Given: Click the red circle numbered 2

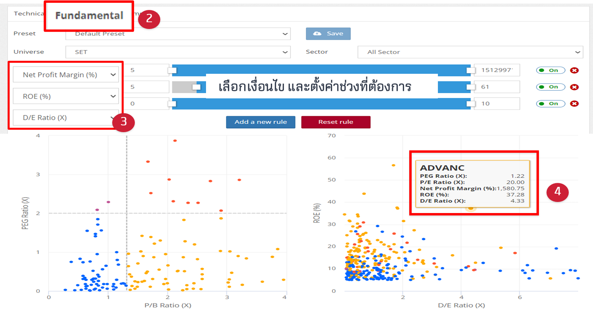Looking at the screenshot, I should pos(149,19).
